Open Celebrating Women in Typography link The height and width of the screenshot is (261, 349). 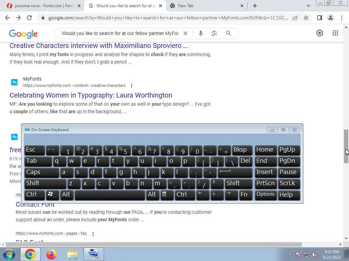click(x=91, y=95)
